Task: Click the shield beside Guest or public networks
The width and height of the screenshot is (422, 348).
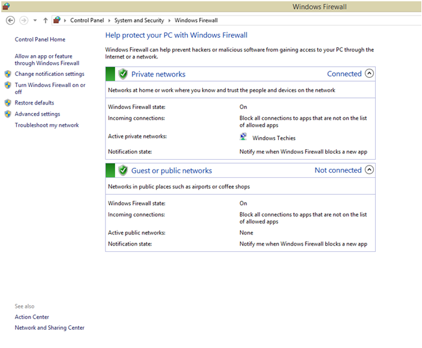Action: pos(123,170)
